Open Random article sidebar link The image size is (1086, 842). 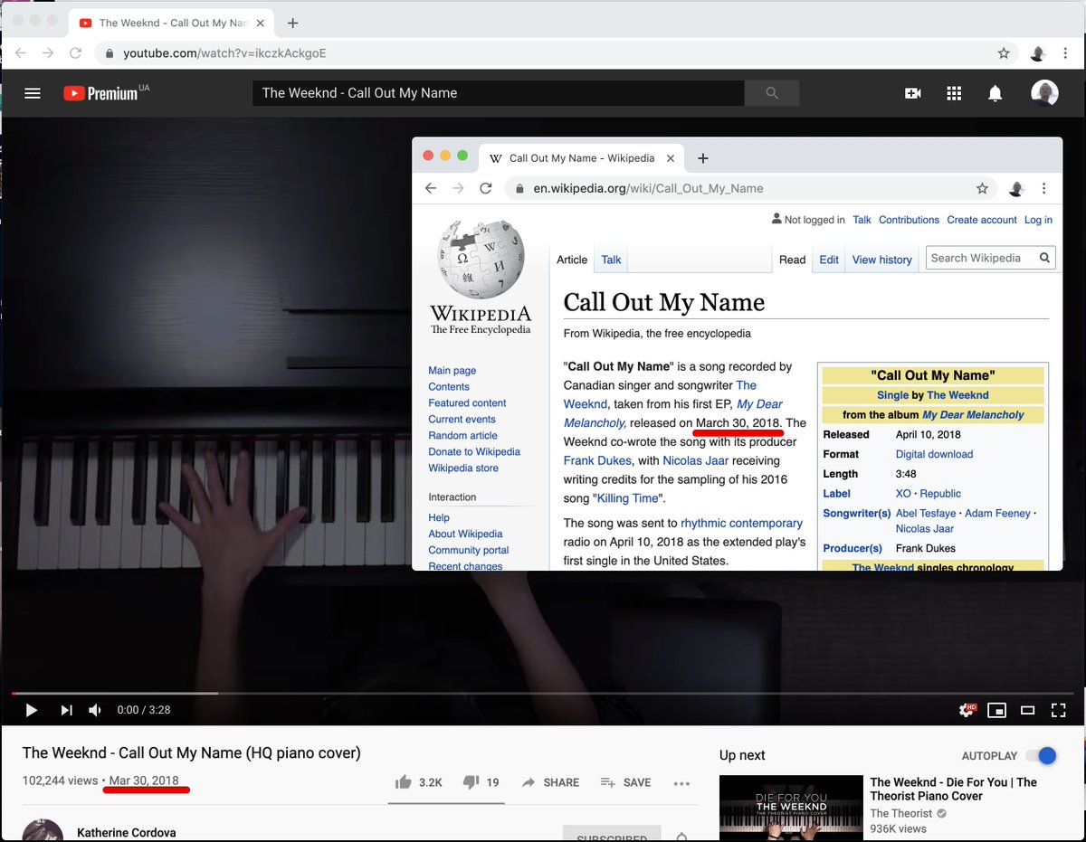462,436
